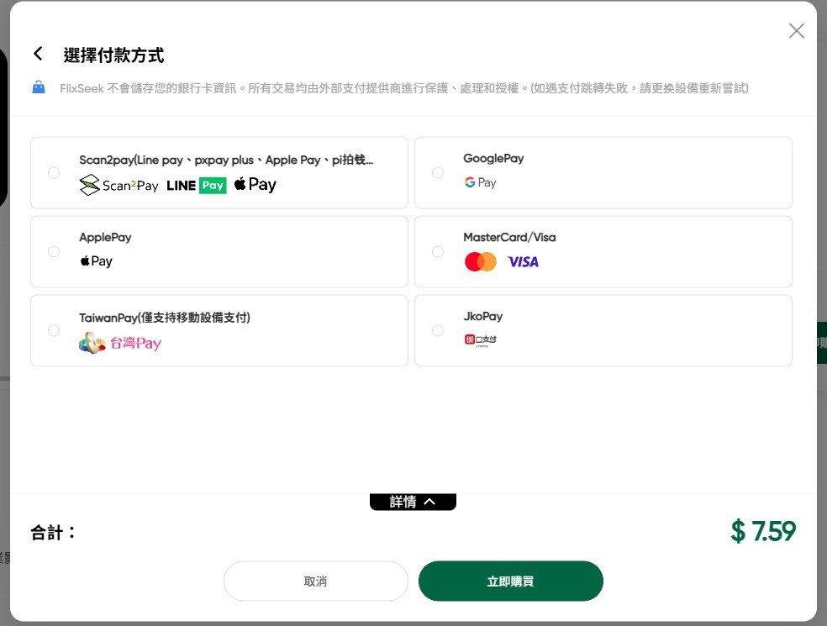Viewport: 827px width, 626px height.
Task: Click the G Pay logo
Action: (480, 182)
